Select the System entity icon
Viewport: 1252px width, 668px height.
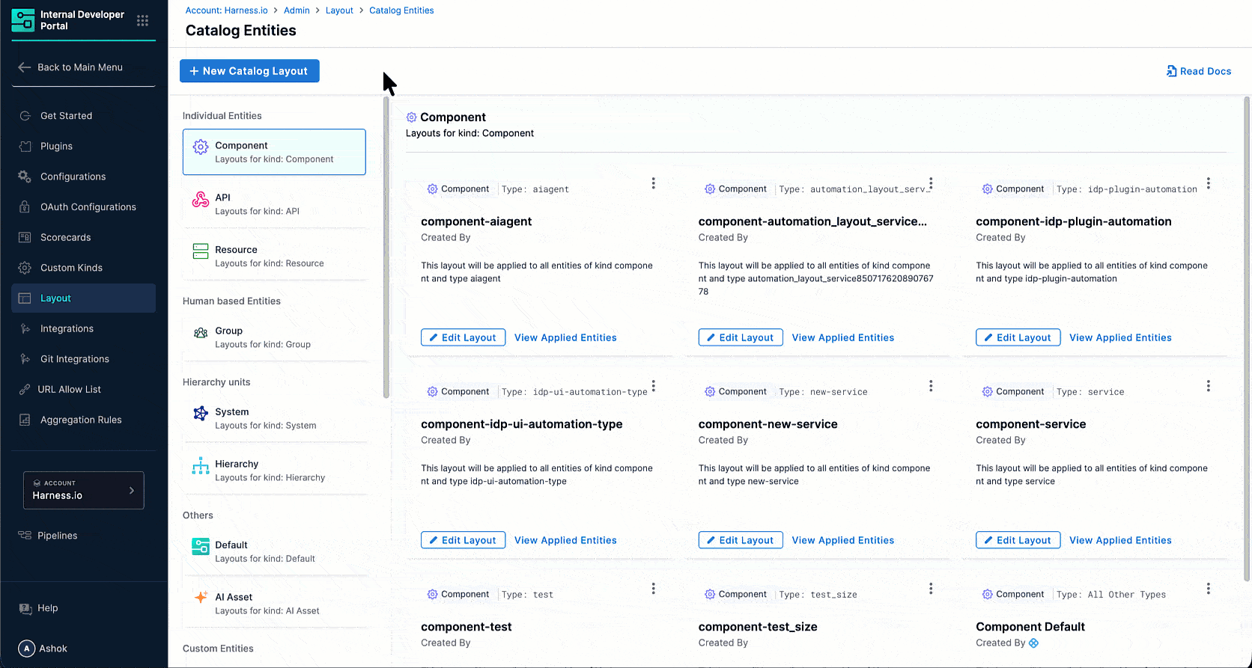coord(201,414)
